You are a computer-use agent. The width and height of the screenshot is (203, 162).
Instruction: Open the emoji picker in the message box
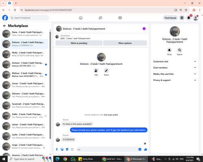coord(140,149)
